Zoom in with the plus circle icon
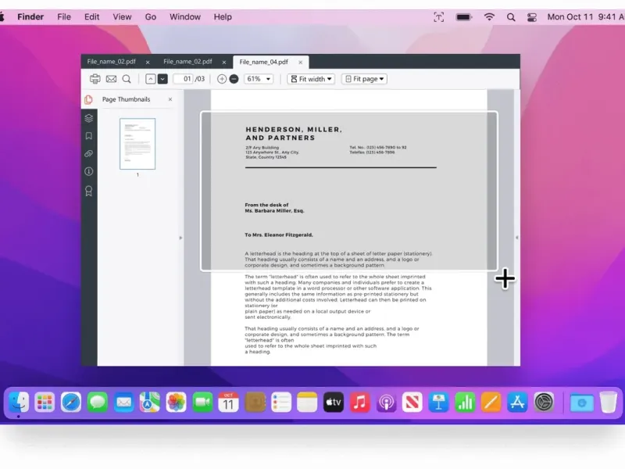This screenshot has width=625, height=469. pos(222,79)
